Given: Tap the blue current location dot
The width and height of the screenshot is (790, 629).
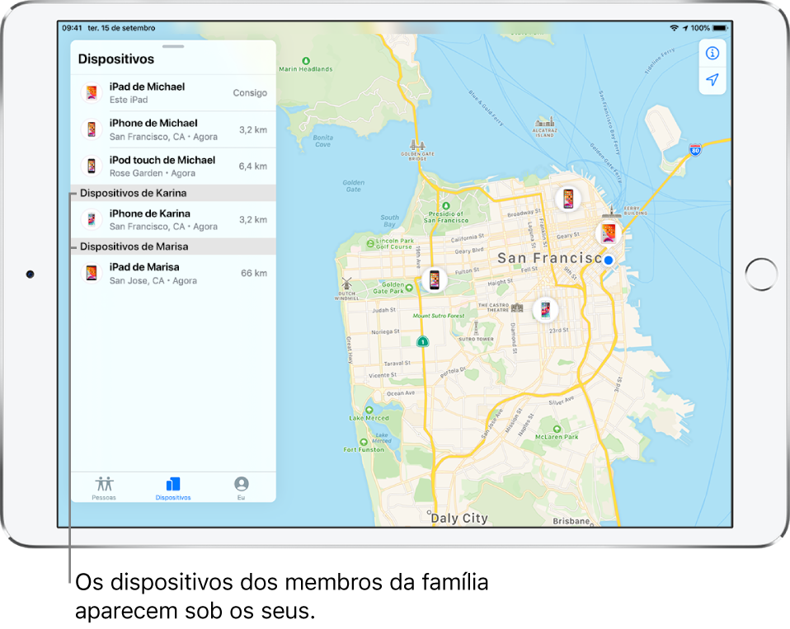Looking at the screenshot, I should [608, 261].
